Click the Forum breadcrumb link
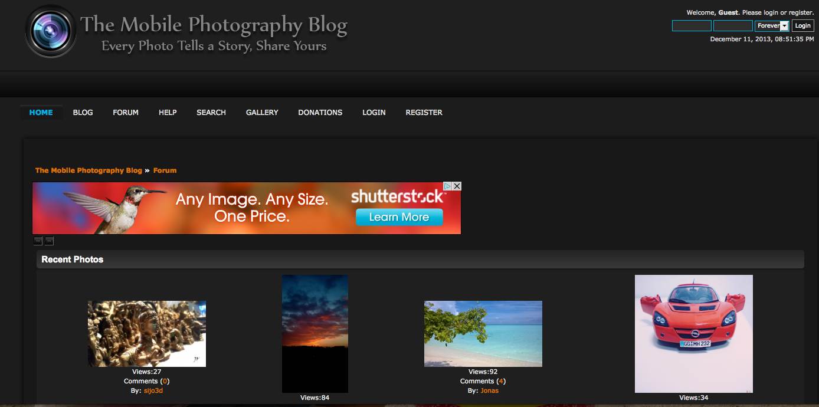This screenshot has width=819, height=407. pyautogui.click(x=165, y=170)
